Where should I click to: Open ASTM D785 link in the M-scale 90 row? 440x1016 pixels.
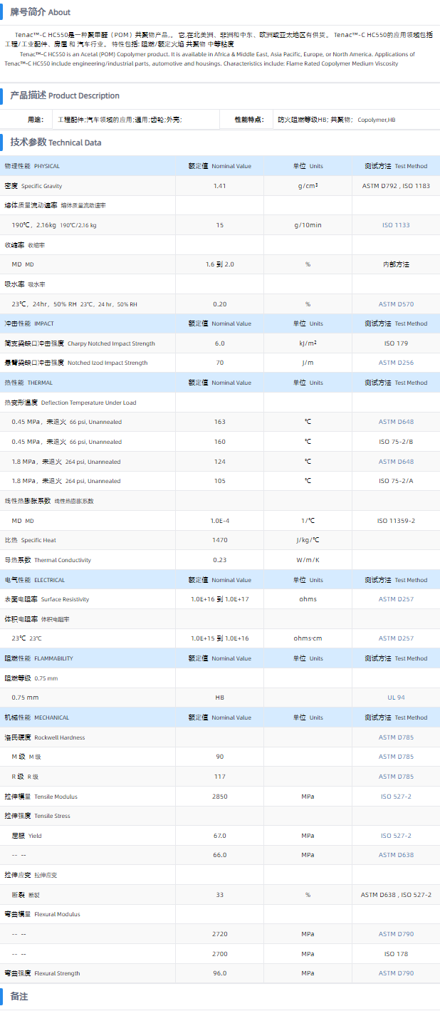pos(396,757)
